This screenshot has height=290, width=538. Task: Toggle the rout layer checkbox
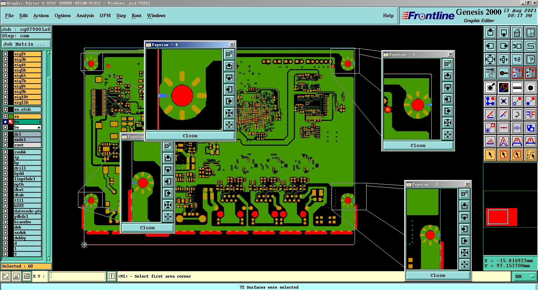pyautogui.click(x=5, y=145)
